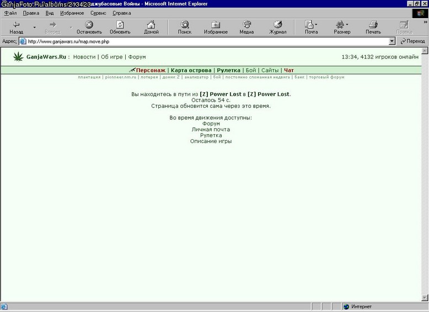Expand the Размер text size dropdown
The width and height of the screenshot is (429, 312).
347,24
